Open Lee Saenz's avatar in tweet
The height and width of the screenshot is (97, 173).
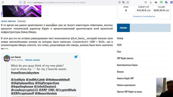click(x=7, y=58)
